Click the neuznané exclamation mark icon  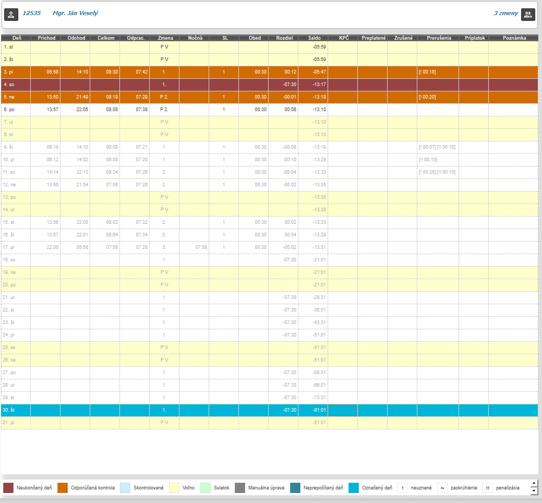coord(403,488)
